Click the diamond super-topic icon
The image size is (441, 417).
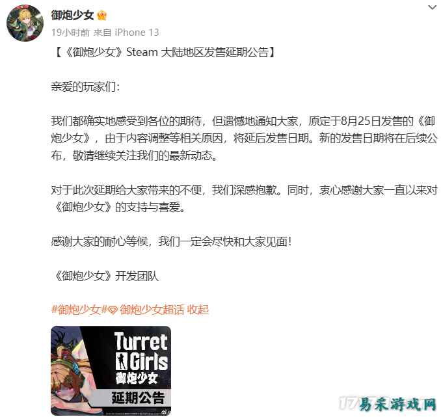113,310
